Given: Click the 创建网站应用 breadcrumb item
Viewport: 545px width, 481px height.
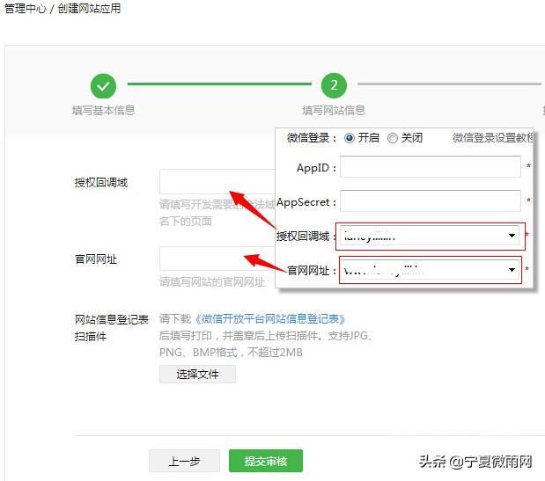Looking at the screenshot, I should point(91,9).
